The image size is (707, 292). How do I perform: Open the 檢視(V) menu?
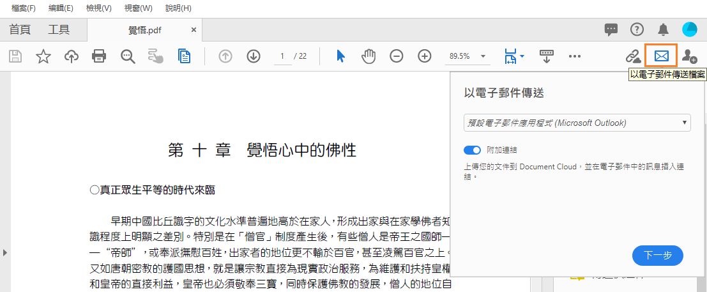(x=99, y=8)
